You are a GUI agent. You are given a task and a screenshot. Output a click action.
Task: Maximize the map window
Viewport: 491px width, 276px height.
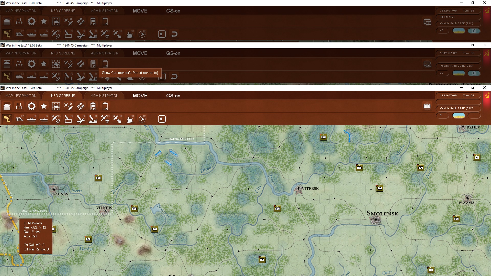pyautogui.click(x=473, y=87)
